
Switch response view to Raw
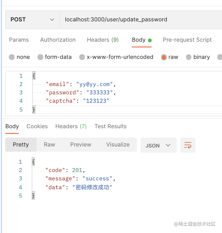point(50,145)
